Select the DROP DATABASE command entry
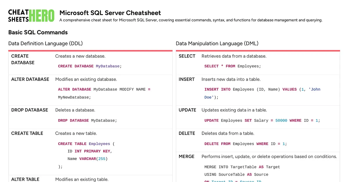The width and height of the screenshot is (348, 182). (29, 110)
